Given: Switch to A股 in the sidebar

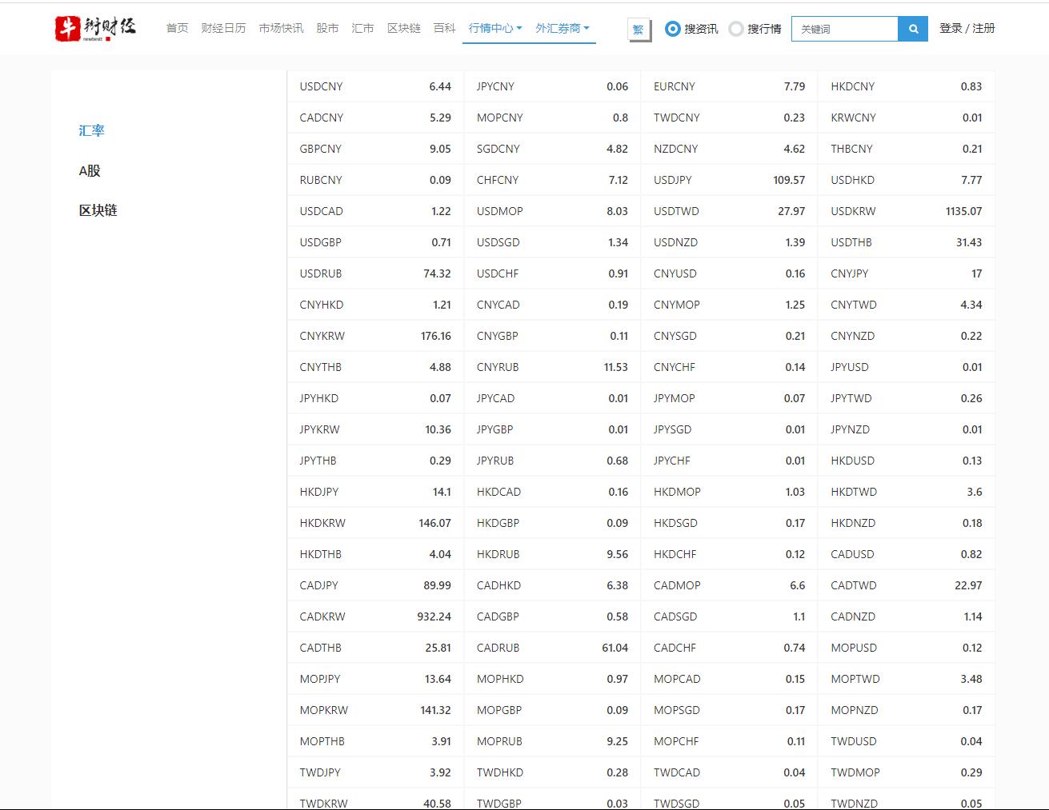Looking at the screenshot, I should point(90,170).
